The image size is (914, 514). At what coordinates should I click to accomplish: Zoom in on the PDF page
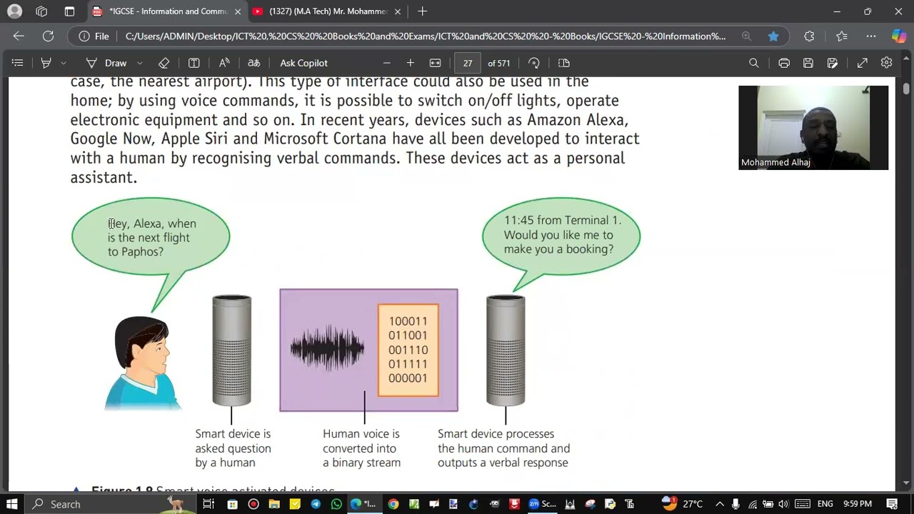411,63
